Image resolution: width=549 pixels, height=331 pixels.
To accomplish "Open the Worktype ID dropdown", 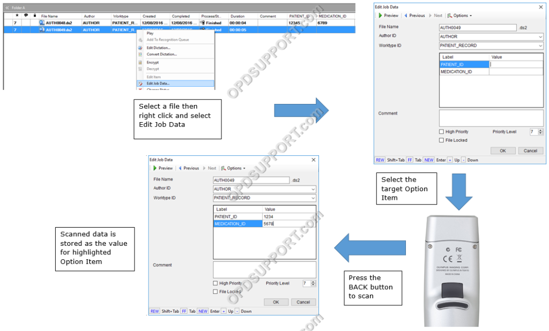I will 541,46.
